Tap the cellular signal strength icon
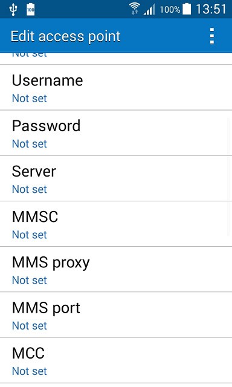This screenshot has height=387, width=232. [149, 10]
